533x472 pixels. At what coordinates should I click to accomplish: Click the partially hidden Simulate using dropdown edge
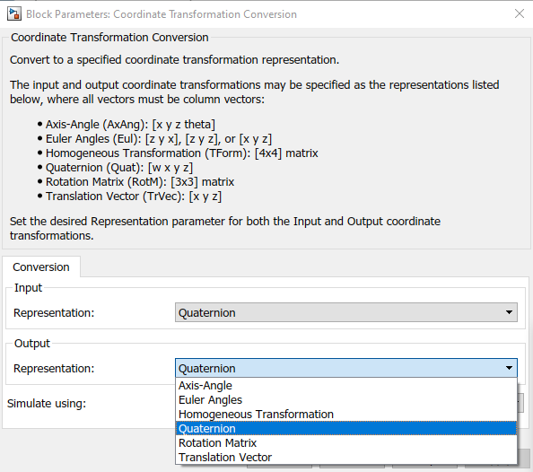coord(520,403)
